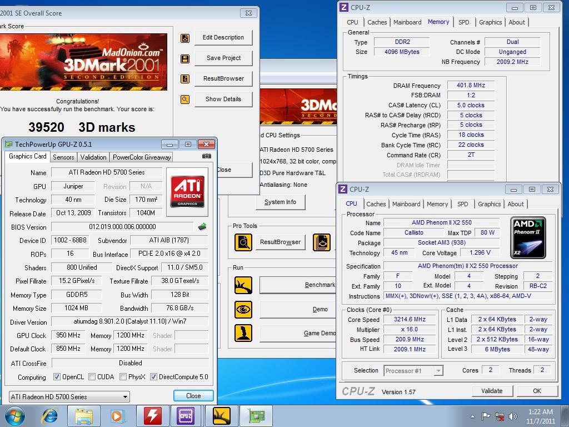The width and height of the screenshot is (569, 427).
Task: Click the Validate button in CPU-Z
Action: (492, 391)
